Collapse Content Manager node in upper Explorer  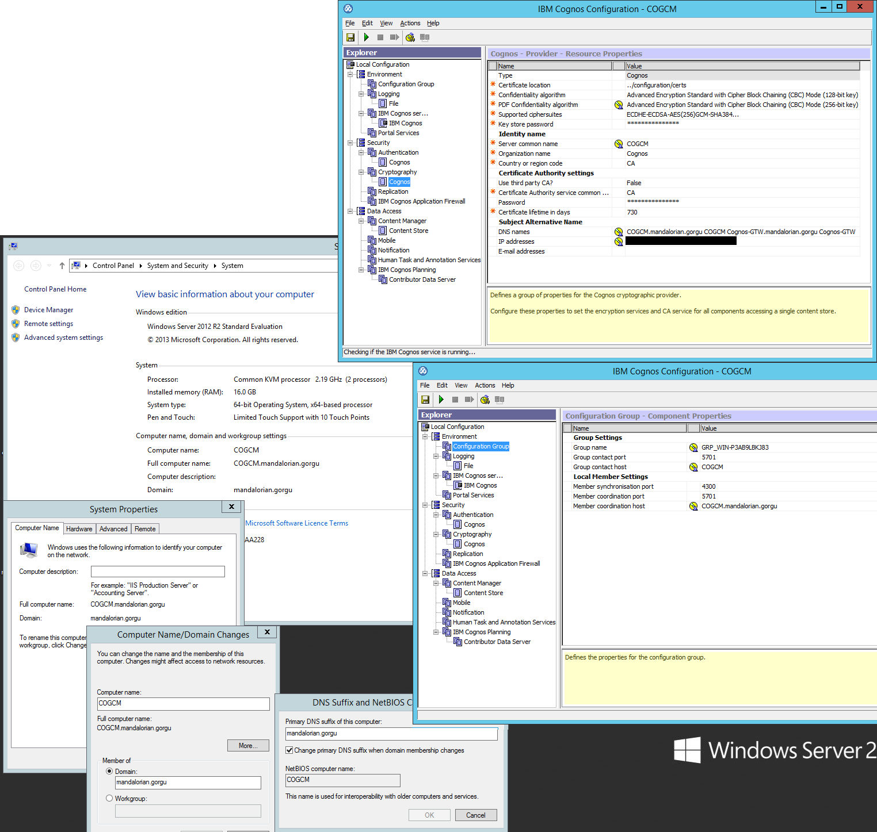pyautogui.click(x=361, y=221)
